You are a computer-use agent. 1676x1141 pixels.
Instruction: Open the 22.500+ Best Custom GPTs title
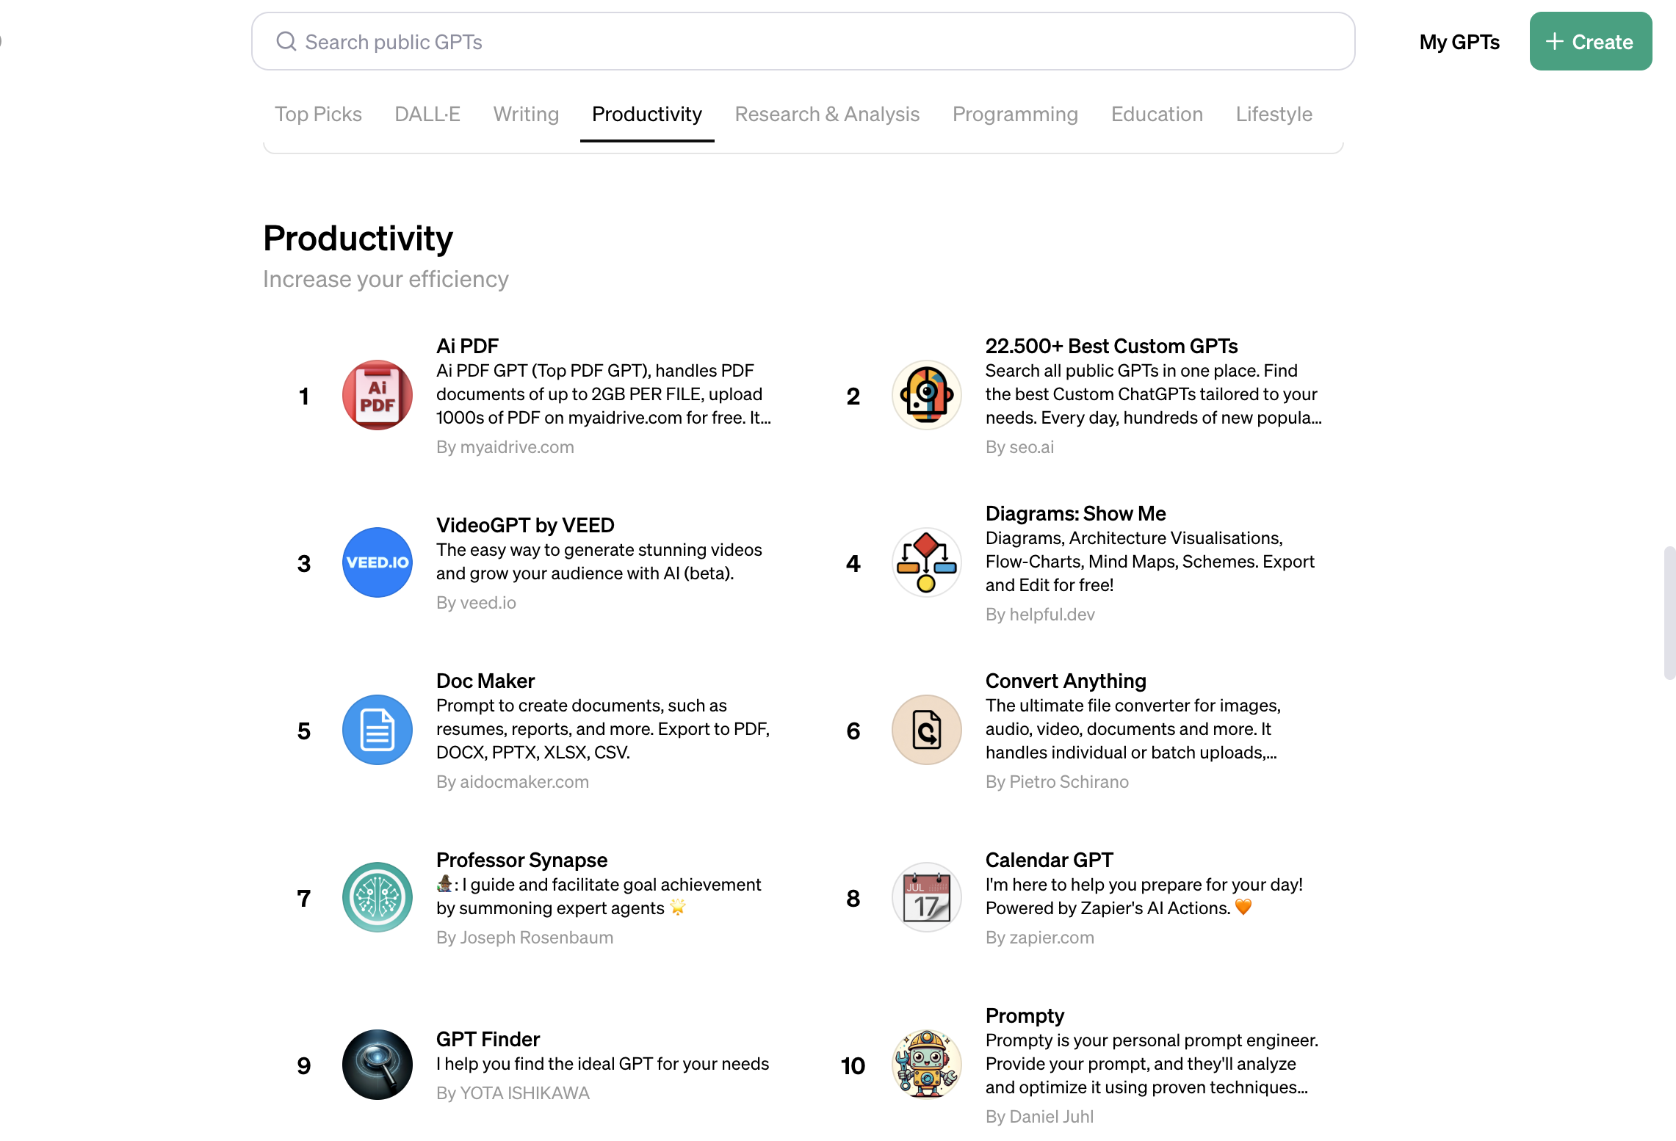(1111, 346)
